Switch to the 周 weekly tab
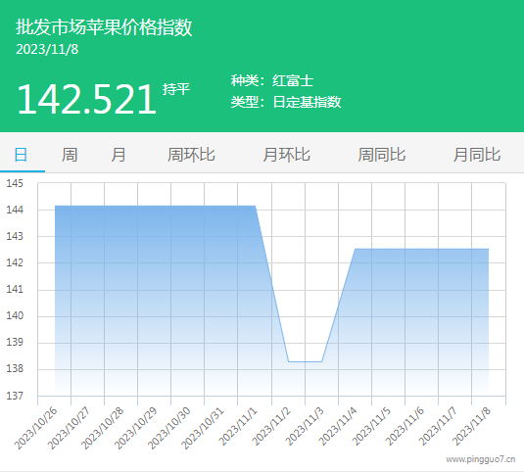Screen dimensions: 524x472 70,155
